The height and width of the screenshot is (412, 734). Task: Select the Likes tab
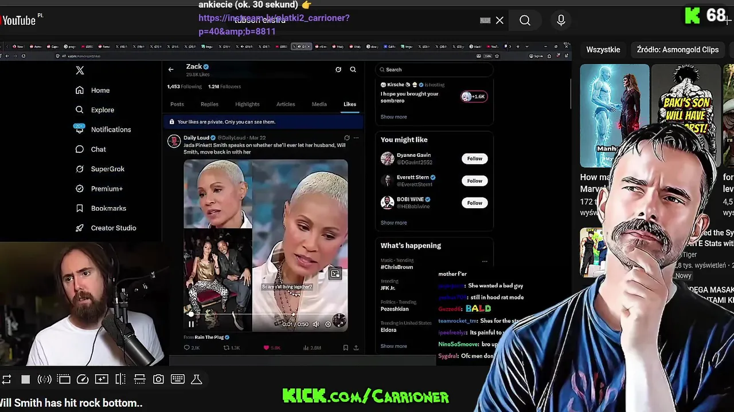pyautogui.click(x=350, y=104)
